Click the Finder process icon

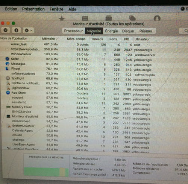point(7,68)
